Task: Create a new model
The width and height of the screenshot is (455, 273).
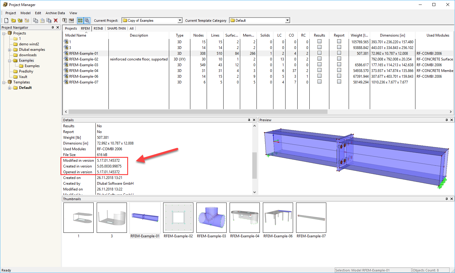Action: (x=6, y=20)
